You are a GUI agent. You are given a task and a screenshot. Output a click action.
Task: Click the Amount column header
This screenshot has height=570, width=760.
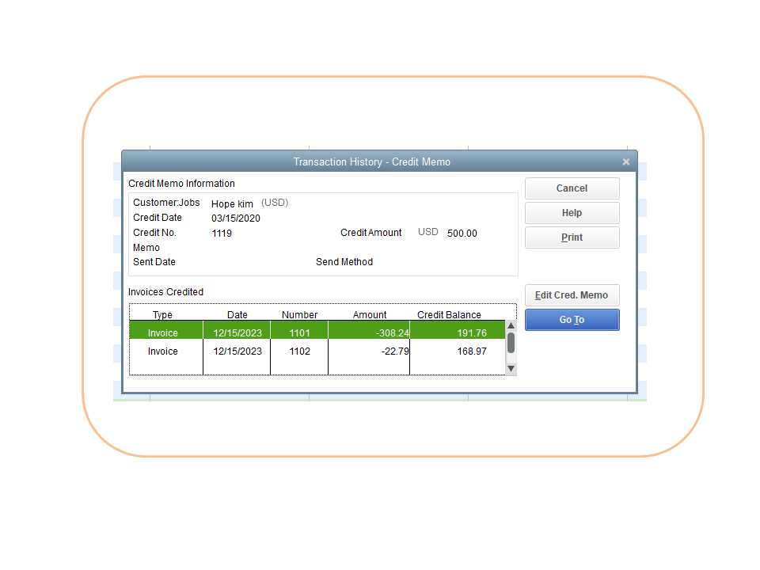pyautogui.click(x=370, y=314)
